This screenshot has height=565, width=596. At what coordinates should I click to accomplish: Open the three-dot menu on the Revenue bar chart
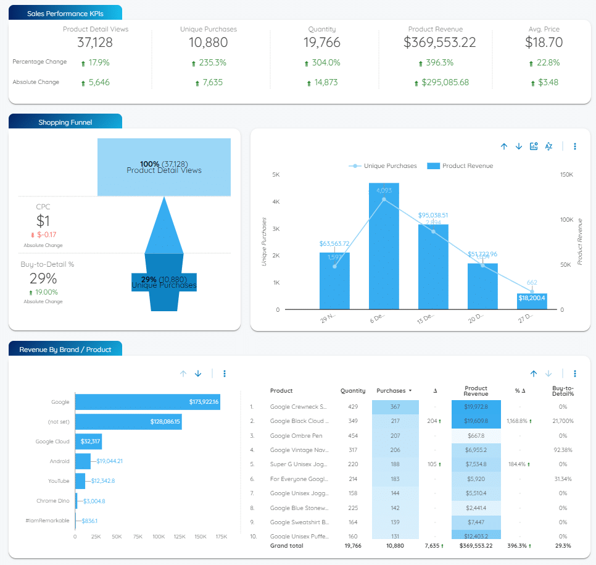click(x=225, y=374)
